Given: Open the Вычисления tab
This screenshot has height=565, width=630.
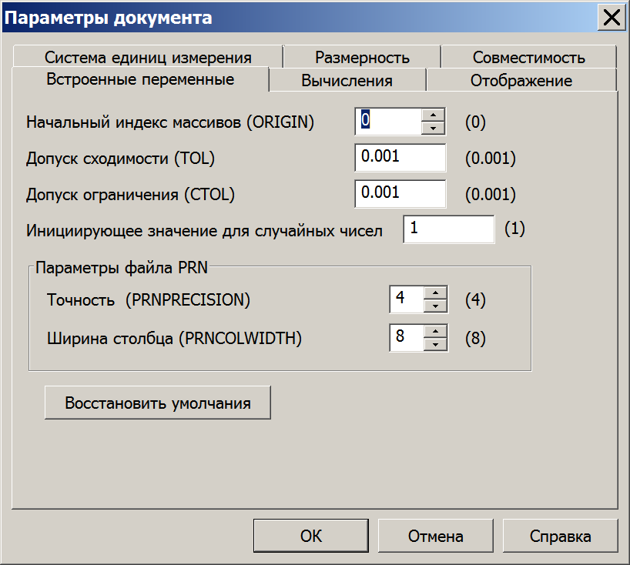Looking at the screenshot, I should click(347, 80).
